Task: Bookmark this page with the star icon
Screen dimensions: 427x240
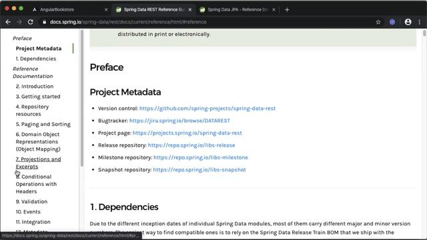Action: point(378,22)
